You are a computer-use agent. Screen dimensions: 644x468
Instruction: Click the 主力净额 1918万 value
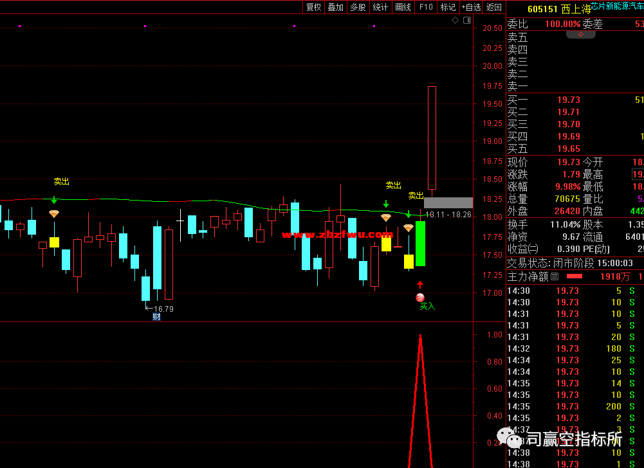[615, 276]
